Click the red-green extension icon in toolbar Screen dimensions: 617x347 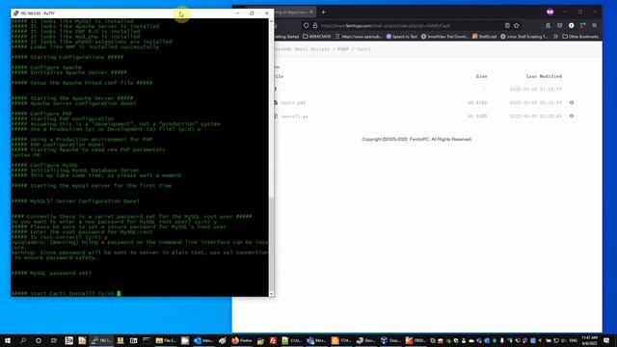(x=582, y=26)
